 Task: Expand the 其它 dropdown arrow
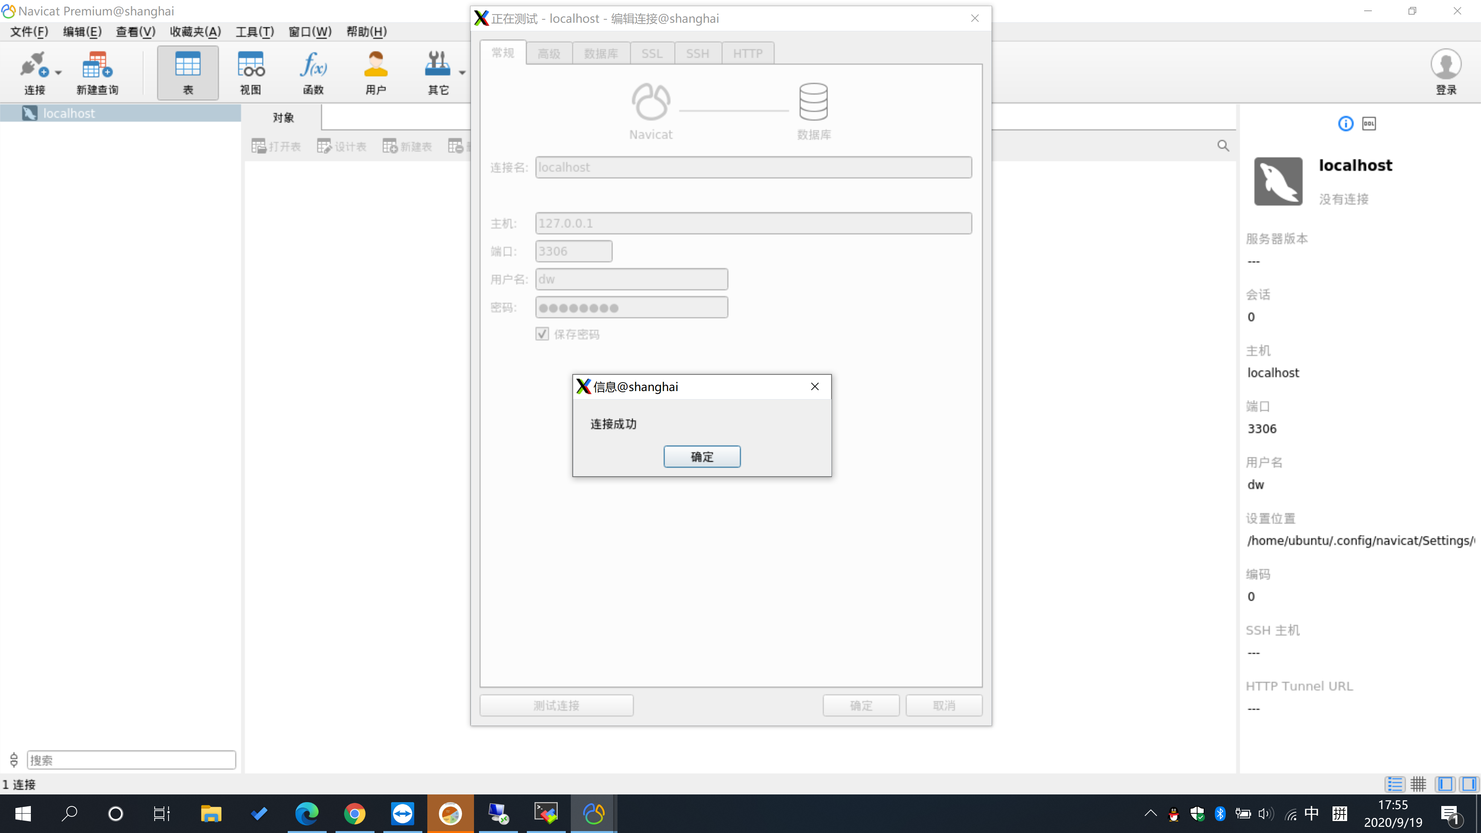tap(462, 73)
